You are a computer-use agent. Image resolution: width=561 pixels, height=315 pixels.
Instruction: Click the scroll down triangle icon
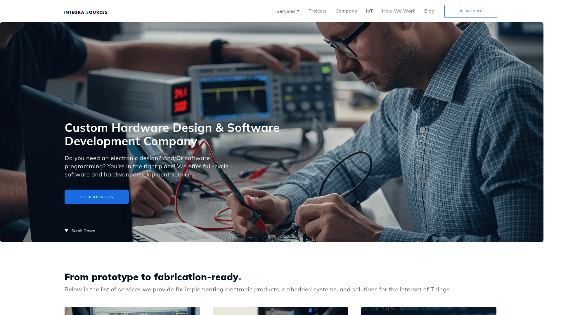pos(66,230)
